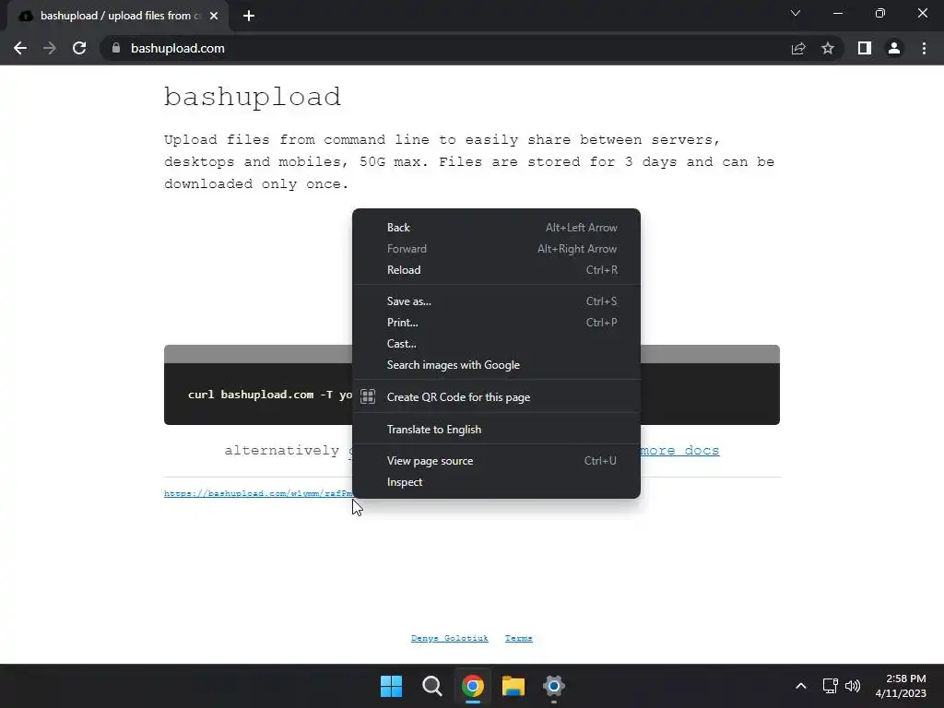Open the network status tray icon
The image size is (944, 708).
click(831, 686)
